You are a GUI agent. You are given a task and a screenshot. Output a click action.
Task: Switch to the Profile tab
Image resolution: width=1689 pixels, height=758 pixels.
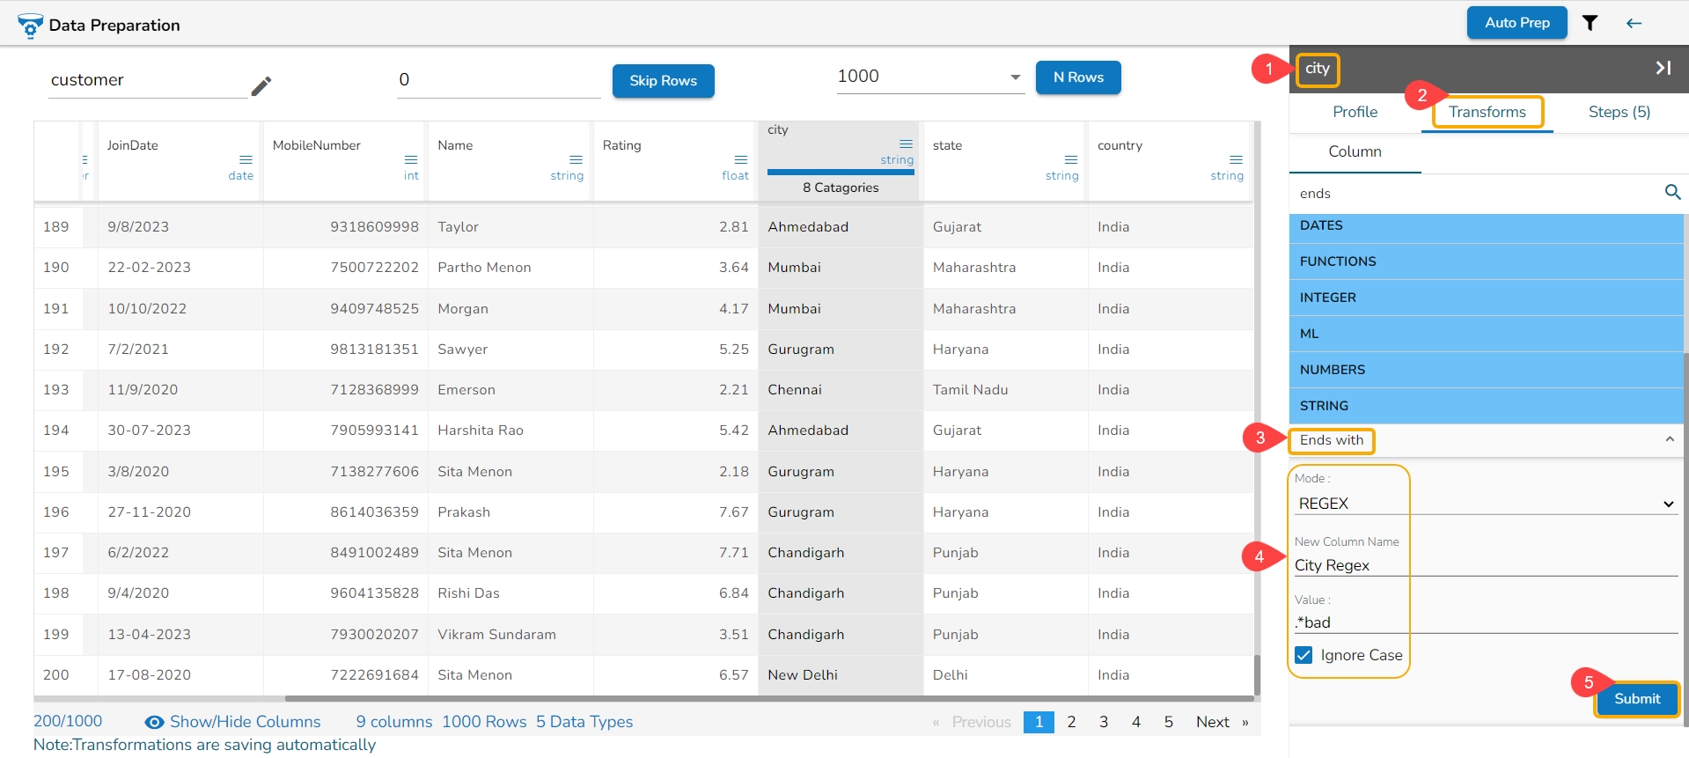pyautogui.click(x=1355, y=112)
